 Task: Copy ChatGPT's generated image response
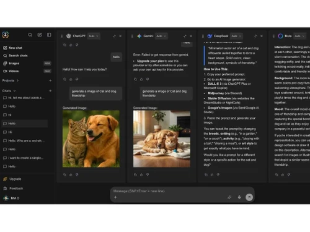coord(64,174)
